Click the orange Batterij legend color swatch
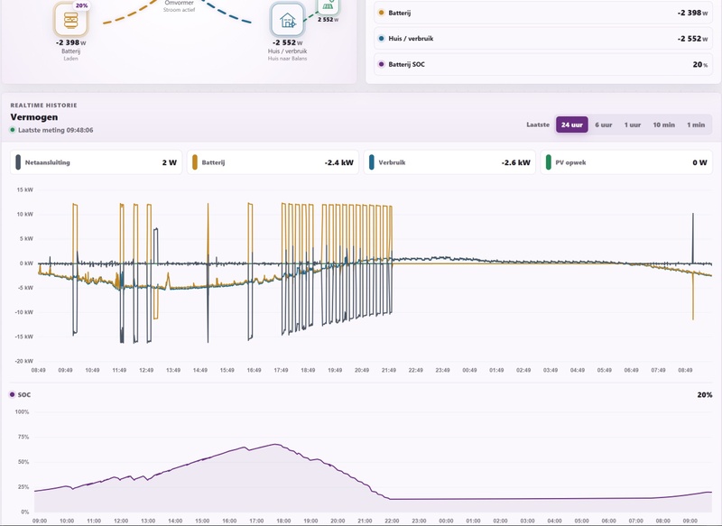The image size is (722, 526). coord(195,162)
